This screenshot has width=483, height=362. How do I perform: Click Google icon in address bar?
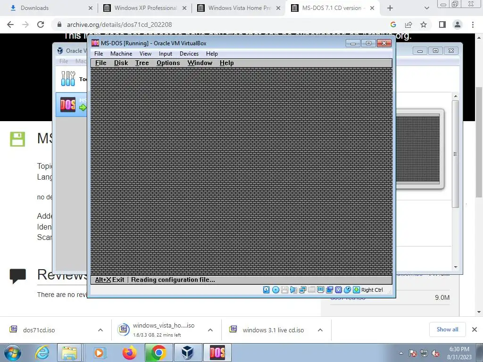[393, 25]
